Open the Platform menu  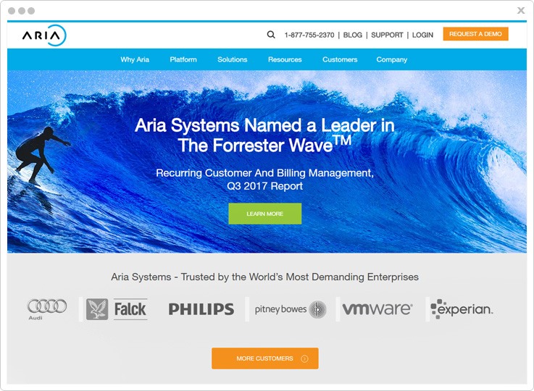[183, 59]
